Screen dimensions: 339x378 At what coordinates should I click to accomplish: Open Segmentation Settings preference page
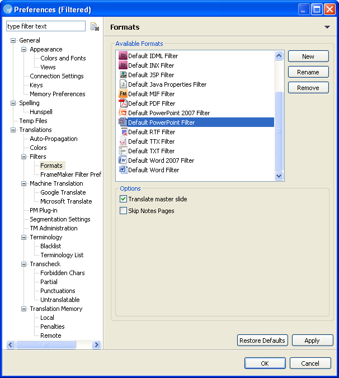pyautogui.click(x=60, y=219)
